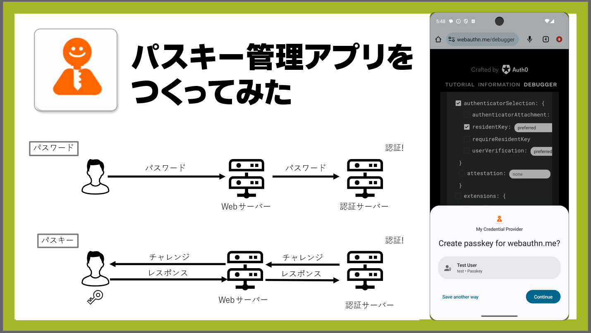The width and height of the screenshot is (591, 333).
Task: Click the user figure in the password row
Action: [x=96, y=177]
